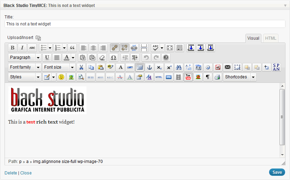This screenshot has width=290, height=180.
Task: Click paste from Word icon
Action: (92, 57)
